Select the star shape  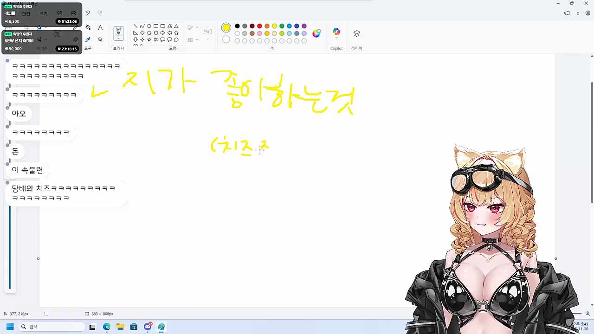(x=148, y=39)
